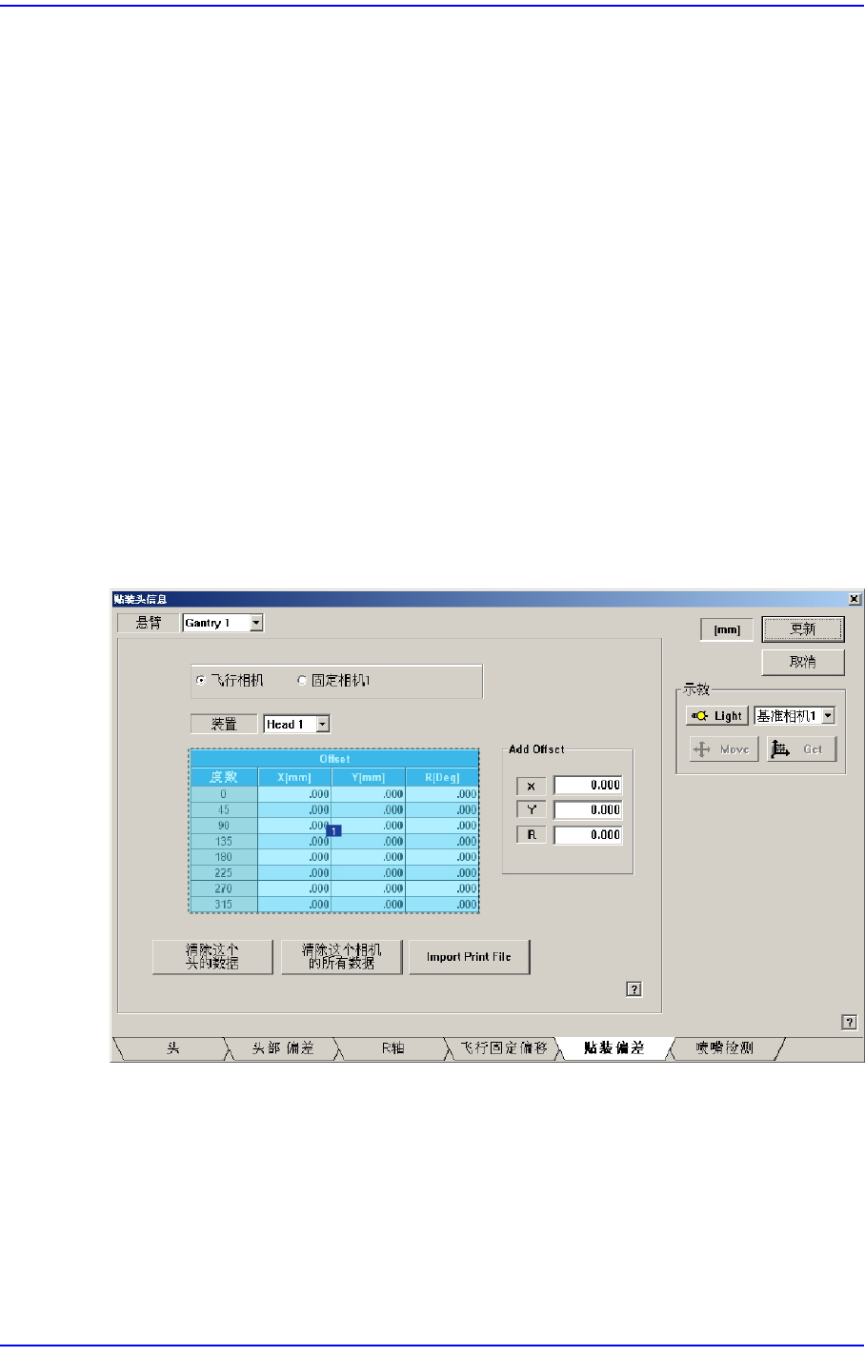Open the help question mark inside the offset panel

click(634, 989)
